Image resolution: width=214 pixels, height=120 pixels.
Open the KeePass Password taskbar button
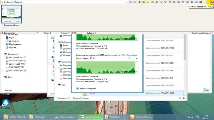click(x=15, y=117)
